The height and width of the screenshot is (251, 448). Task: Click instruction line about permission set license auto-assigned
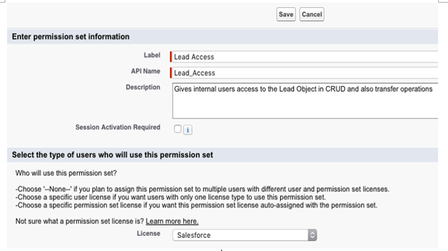[196, 205]
